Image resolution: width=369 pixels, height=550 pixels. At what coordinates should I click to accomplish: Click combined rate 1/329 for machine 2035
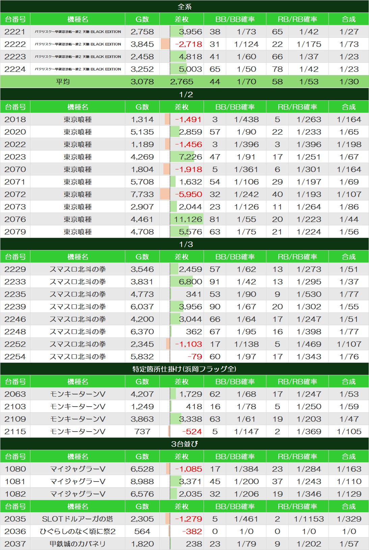[349, 519]
